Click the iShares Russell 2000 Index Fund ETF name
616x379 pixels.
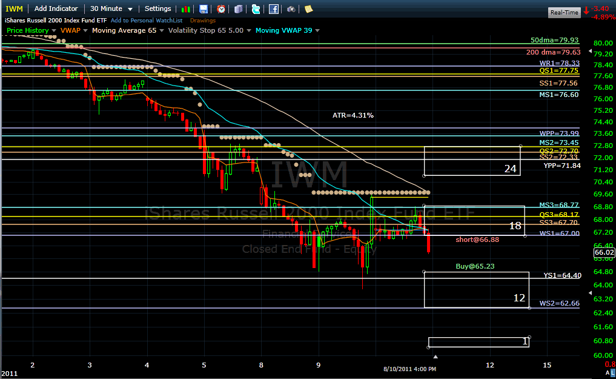click(x=56, y=21)
